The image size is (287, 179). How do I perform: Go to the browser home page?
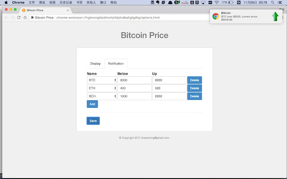coord(25,17)
